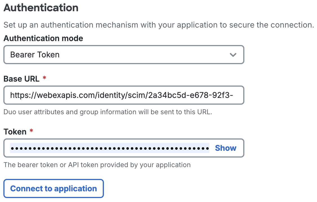Click the chevron arrow in the mode selector
Screen dimensions: 317x202
[x=233, y=55]
